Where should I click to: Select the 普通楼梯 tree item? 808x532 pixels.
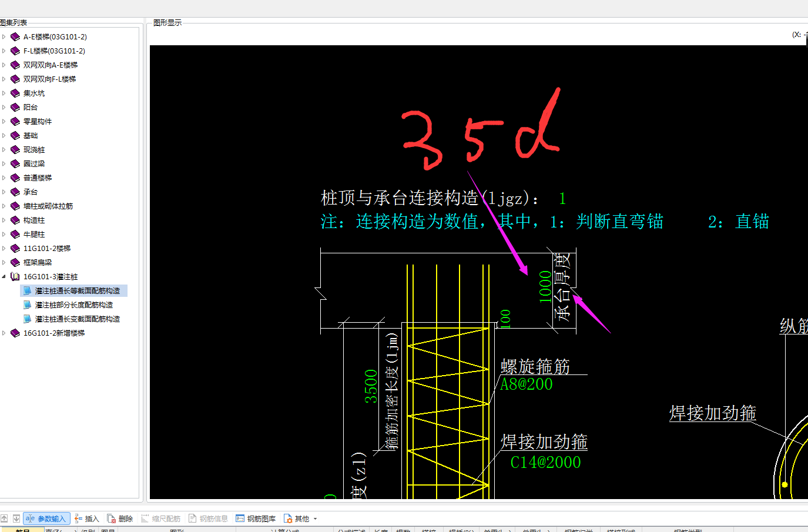(x=38, y=178)
